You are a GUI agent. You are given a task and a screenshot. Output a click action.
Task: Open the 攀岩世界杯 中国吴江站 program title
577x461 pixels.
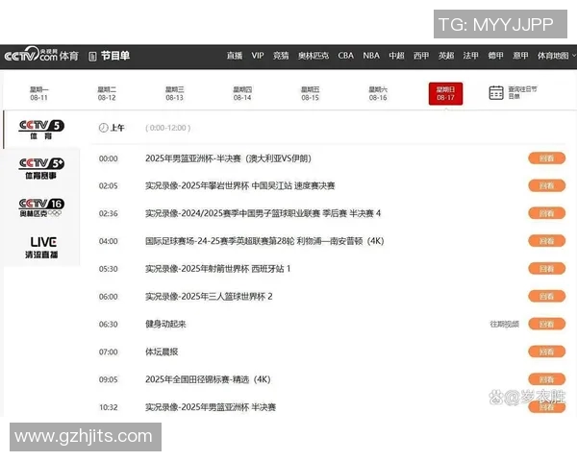click(x=239, y=185)
